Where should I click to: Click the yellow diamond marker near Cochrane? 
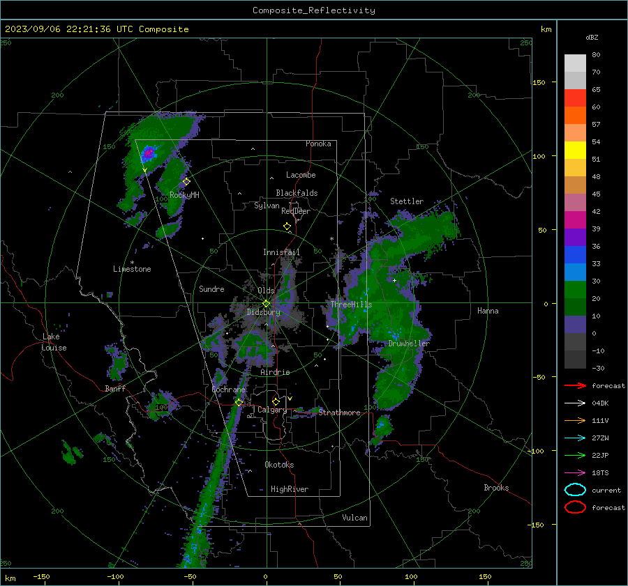coord(239,402)
